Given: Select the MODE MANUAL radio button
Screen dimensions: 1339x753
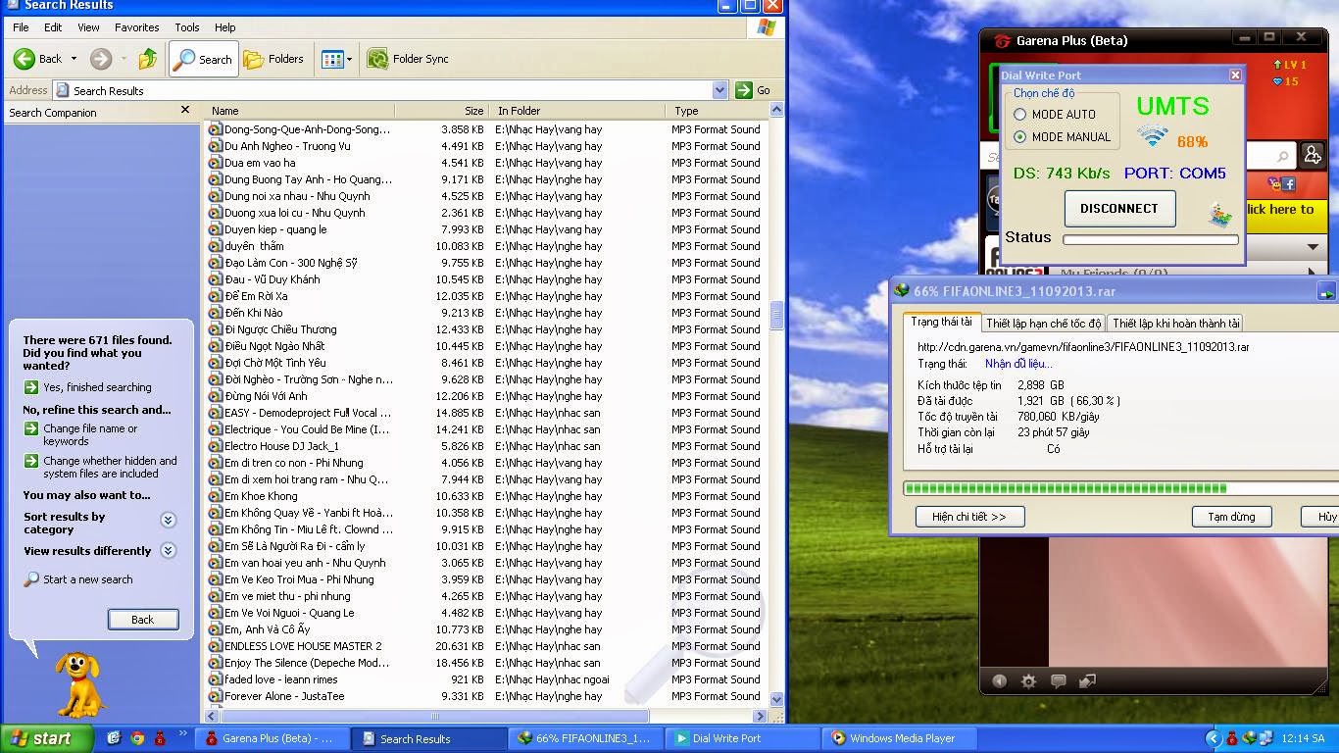Looking at the screenshot, I should click(1020, 137).
